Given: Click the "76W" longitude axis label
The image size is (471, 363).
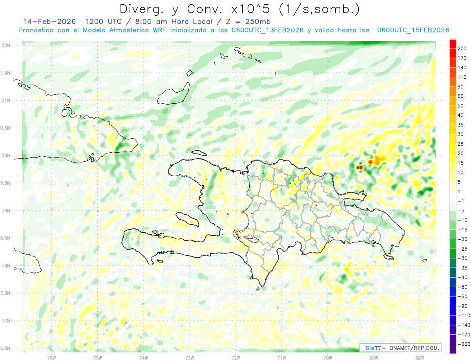Looking at the screenshot, I should [x=51, y=358].
